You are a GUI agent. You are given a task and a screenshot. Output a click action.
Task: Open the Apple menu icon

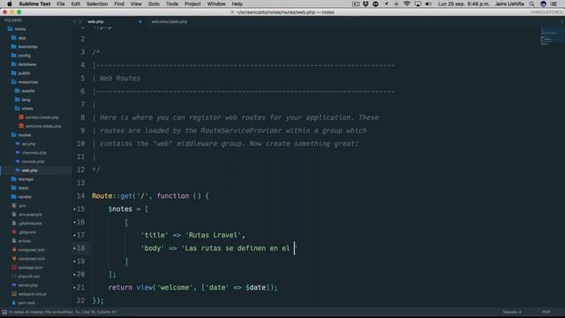coord(10,4)
